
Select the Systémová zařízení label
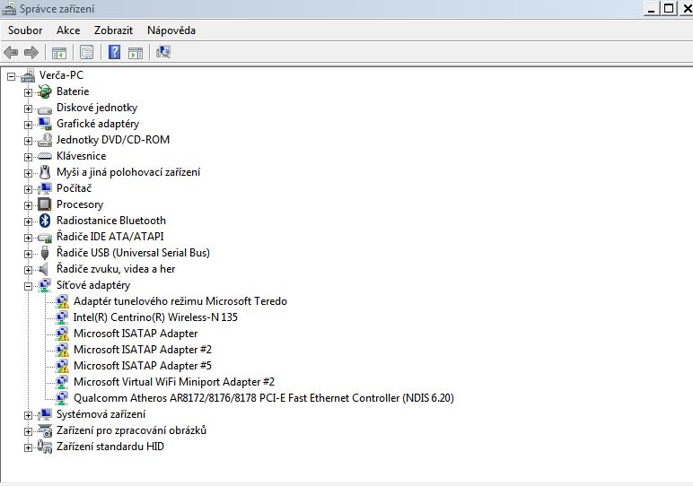click(101, 414)
